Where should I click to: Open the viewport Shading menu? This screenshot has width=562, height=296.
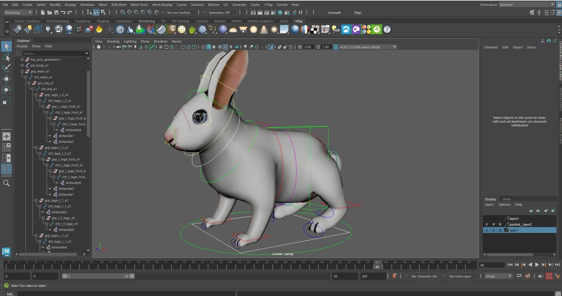pos(113,41)
